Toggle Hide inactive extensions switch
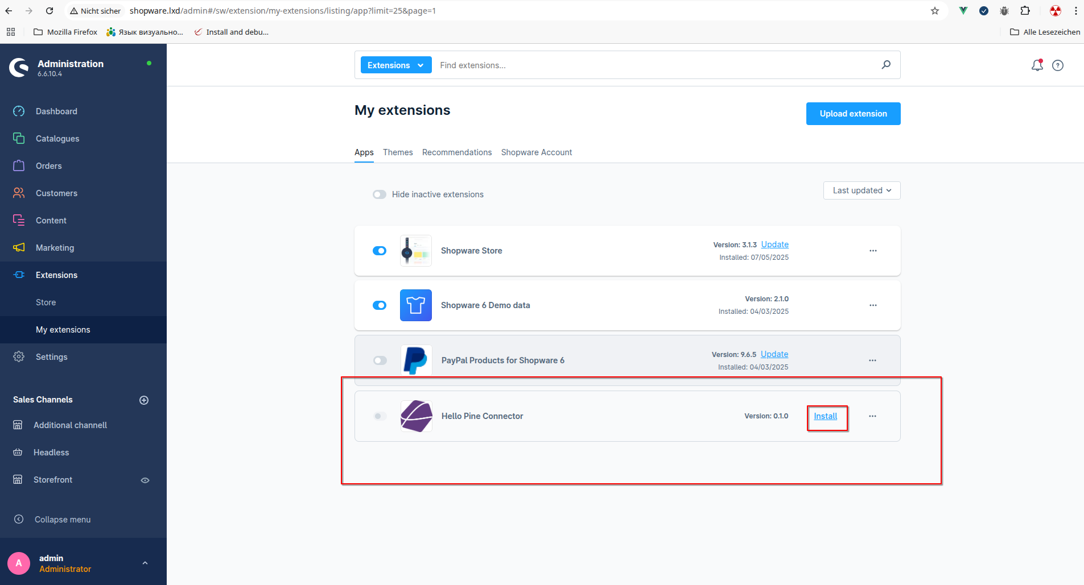The width and height of the screenshot is (1084, 585). [380, 194]
